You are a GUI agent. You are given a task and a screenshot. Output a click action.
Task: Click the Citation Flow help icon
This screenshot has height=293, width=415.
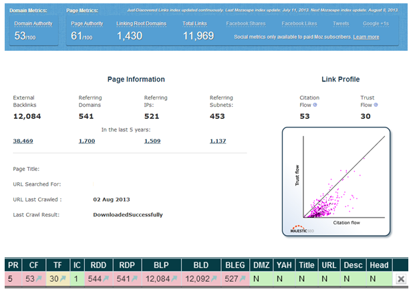tap(315, 105)
